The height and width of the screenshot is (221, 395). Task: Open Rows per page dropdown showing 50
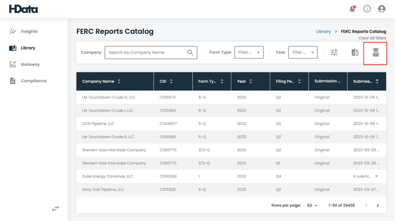point(312,205)
